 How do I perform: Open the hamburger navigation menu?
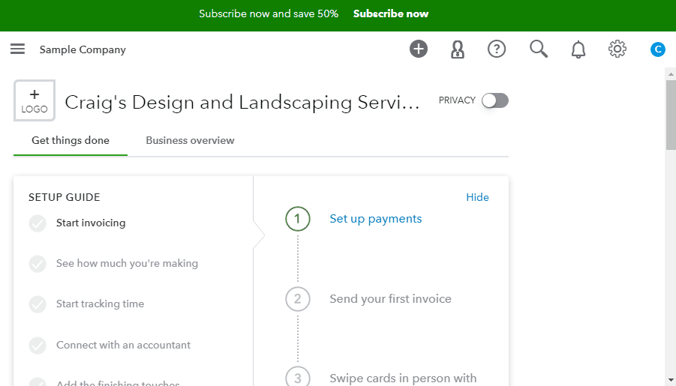coord(17,49)
